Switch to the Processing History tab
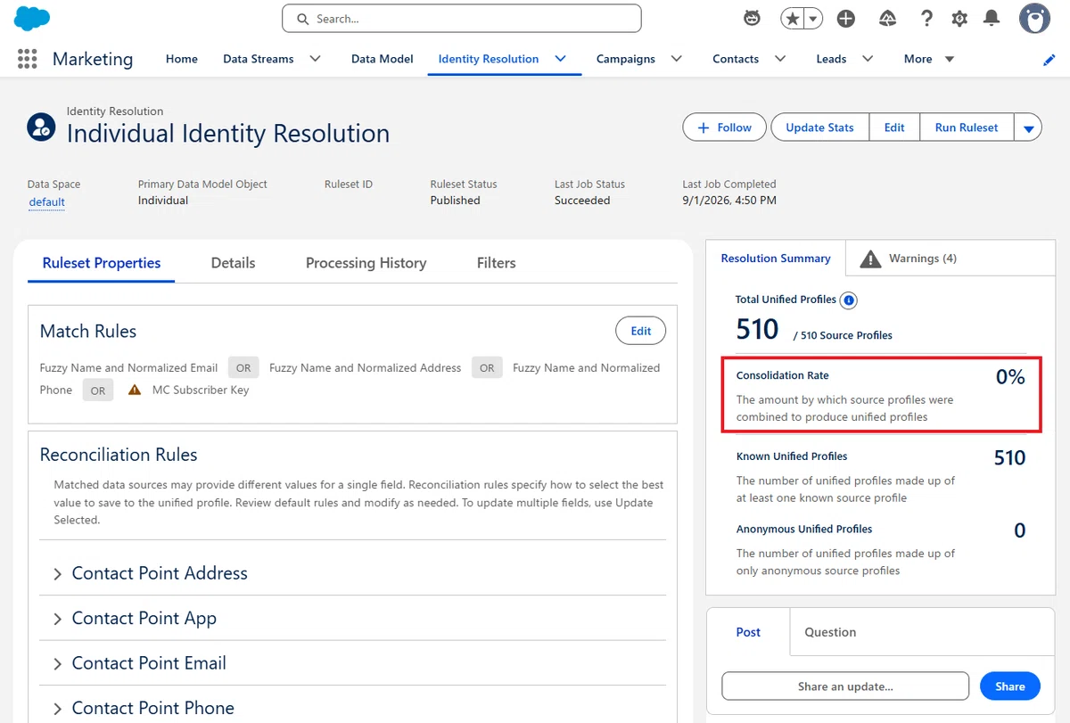The height and width of the screenshot is (723, 1070). tap(366, 263)
